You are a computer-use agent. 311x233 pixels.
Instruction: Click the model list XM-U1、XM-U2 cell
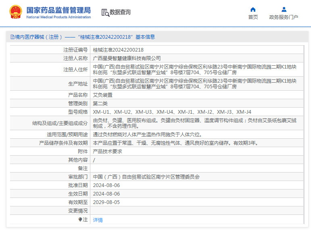tap(172, 112)
